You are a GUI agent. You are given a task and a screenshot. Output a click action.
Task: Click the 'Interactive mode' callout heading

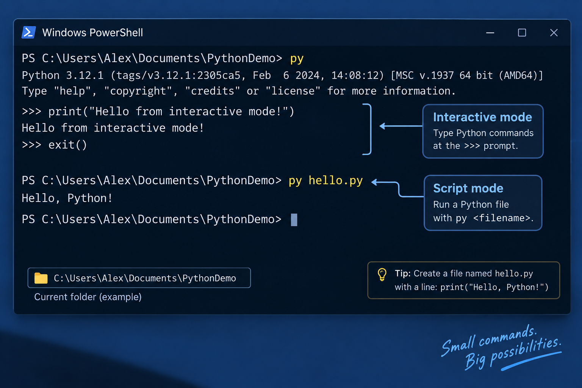click(x=483, y=117)
